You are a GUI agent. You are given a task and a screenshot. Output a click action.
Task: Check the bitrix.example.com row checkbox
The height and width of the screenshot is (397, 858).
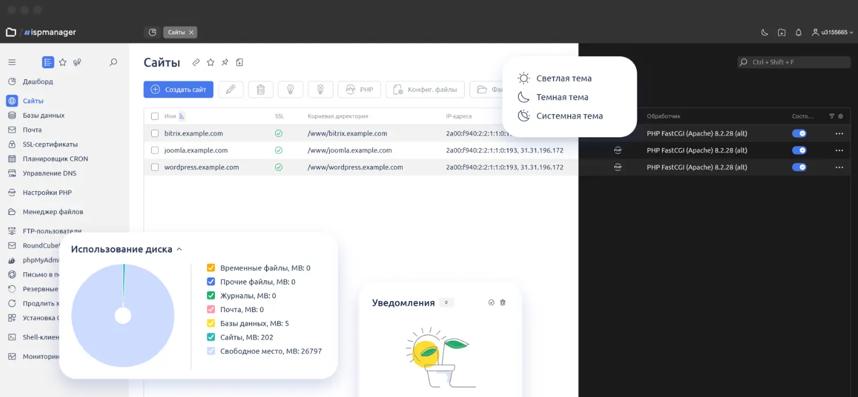[x=155, y=133]
